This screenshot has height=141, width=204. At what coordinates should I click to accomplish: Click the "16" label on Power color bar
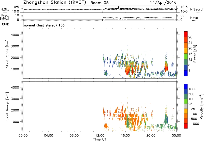[x=190, y=54]
